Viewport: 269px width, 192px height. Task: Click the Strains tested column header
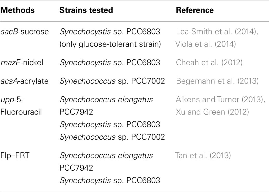tap(86, 10)
